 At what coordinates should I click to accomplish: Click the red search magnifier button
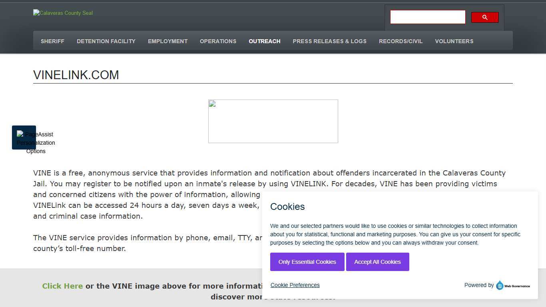(x=484, y=17)
